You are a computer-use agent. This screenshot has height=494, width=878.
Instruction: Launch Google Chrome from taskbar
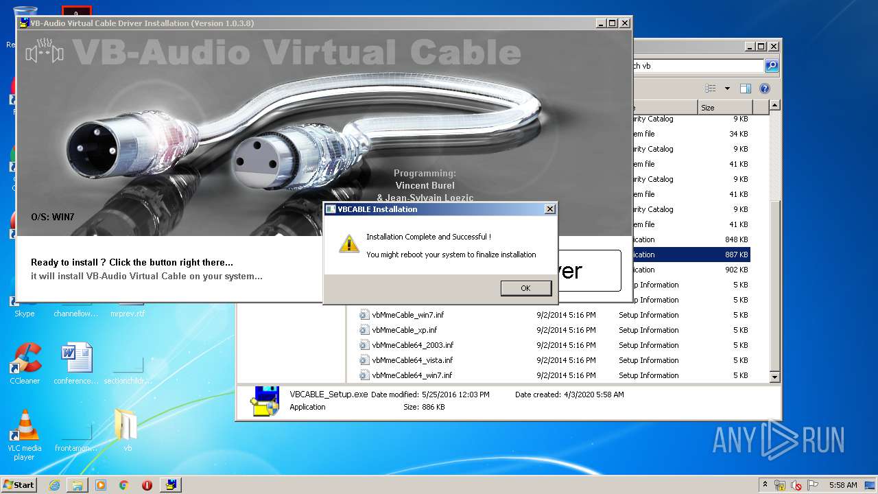coord(124,485)
